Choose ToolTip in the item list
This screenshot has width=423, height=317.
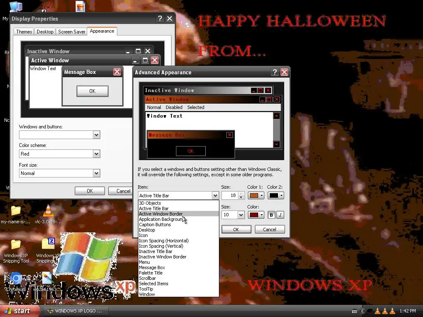[x=178, y=289]
